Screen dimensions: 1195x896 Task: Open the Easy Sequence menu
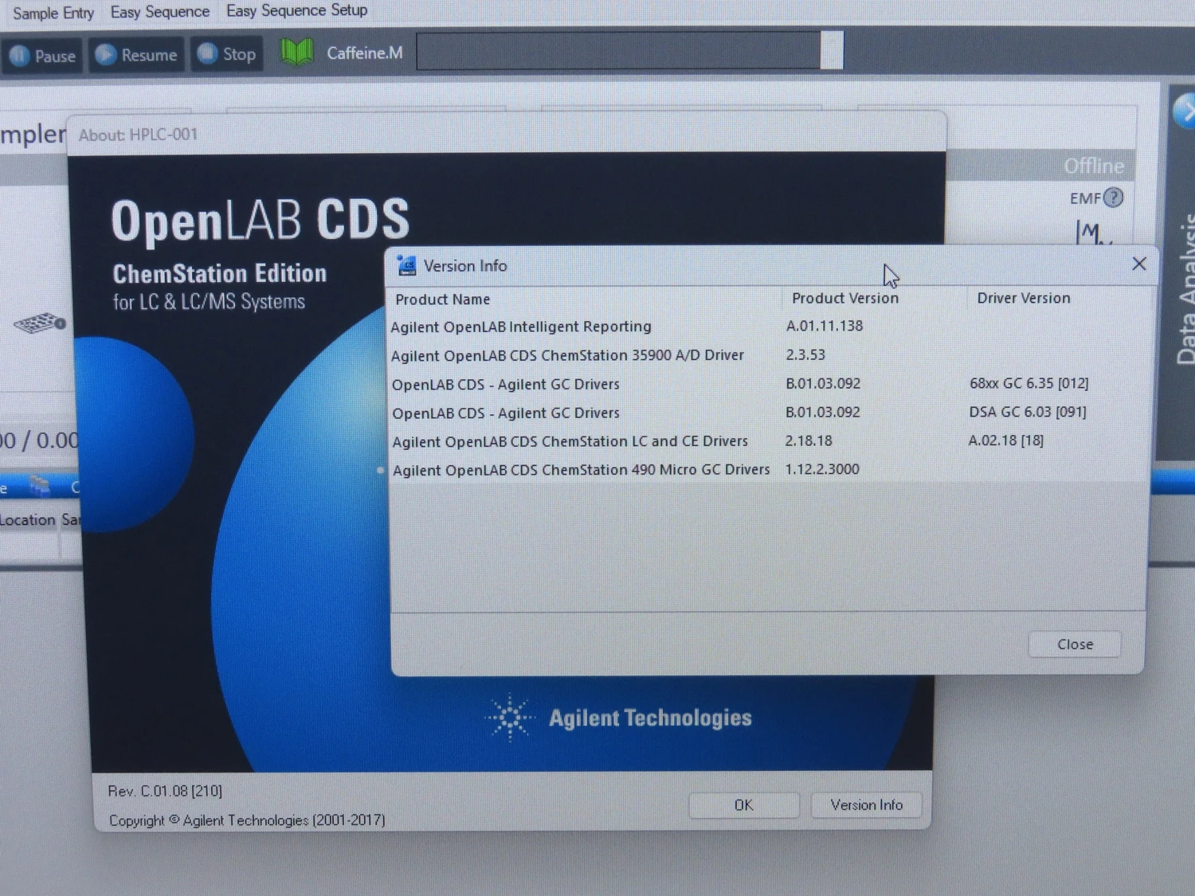pos(159,12)
